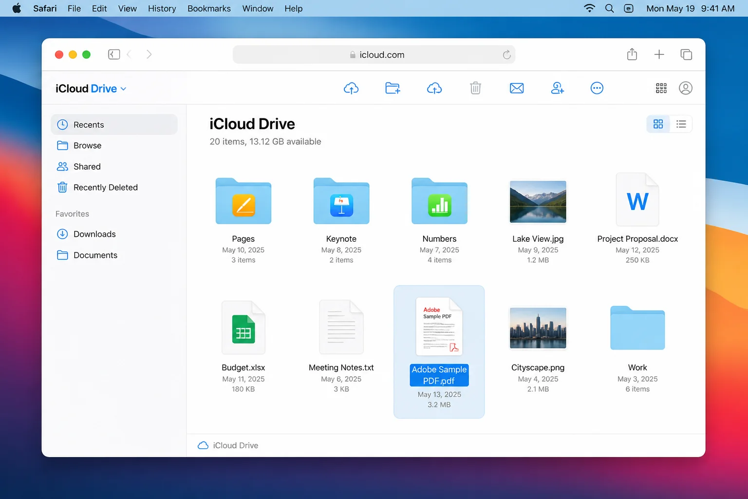748x499 pixels.
Task: Select Recents in the sidebar
Action: coord(114,125)
